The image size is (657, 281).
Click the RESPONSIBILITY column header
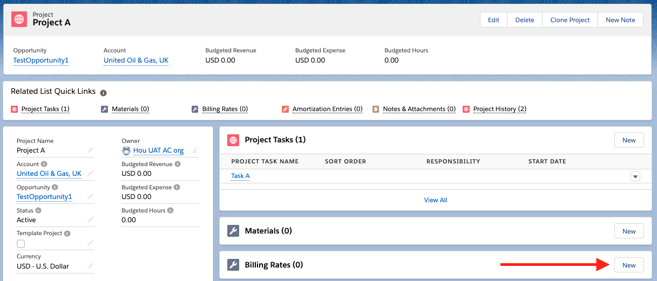[x=453, y=161]
